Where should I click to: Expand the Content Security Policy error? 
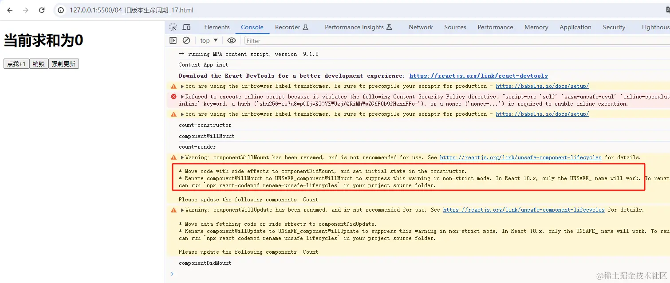(182, 97)
